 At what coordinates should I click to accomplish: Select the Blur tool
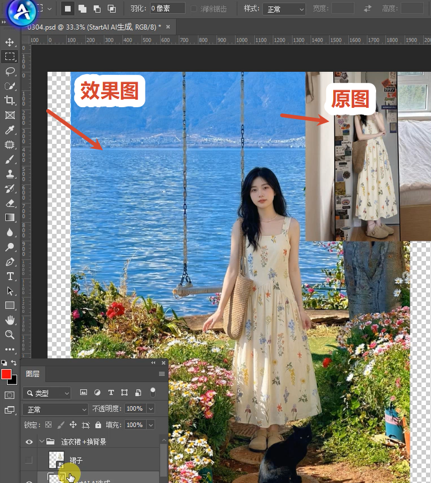9,232
